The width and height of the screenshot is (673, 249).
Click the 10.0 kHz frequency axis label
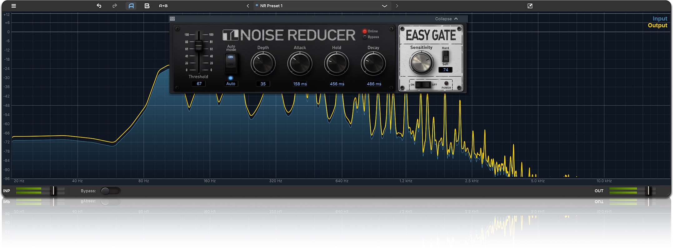(604, 181)
